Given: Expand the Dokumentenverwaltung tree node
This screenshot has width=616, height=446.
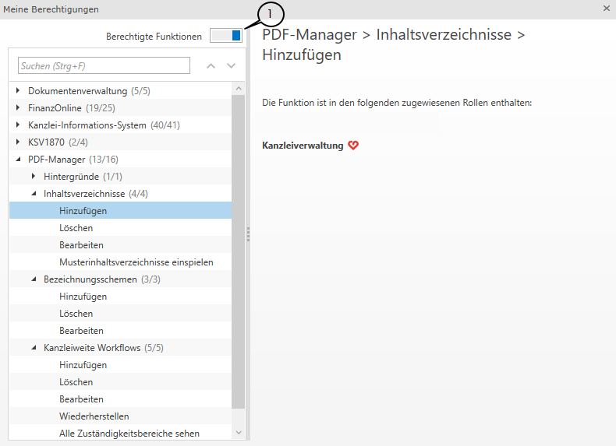Looking at the screenshot, I should 19,91.
